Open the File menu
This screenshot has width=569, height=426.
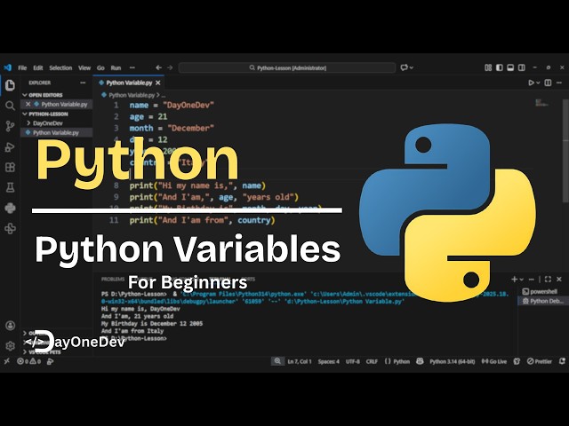click(x=22, y=67)
